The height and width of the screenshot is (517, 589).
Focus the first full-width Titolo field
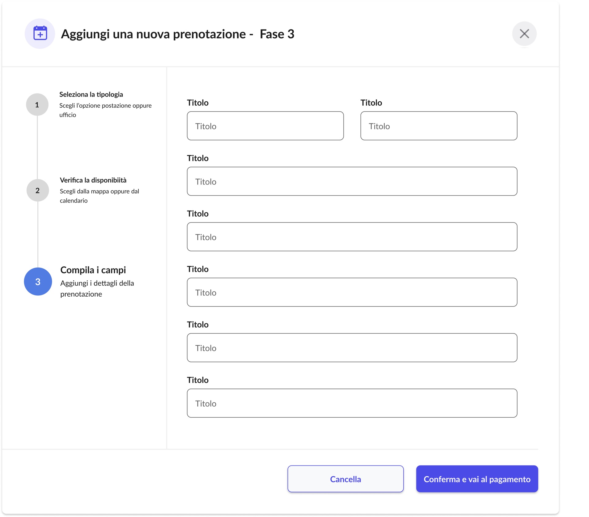click(x=352, y=181)
